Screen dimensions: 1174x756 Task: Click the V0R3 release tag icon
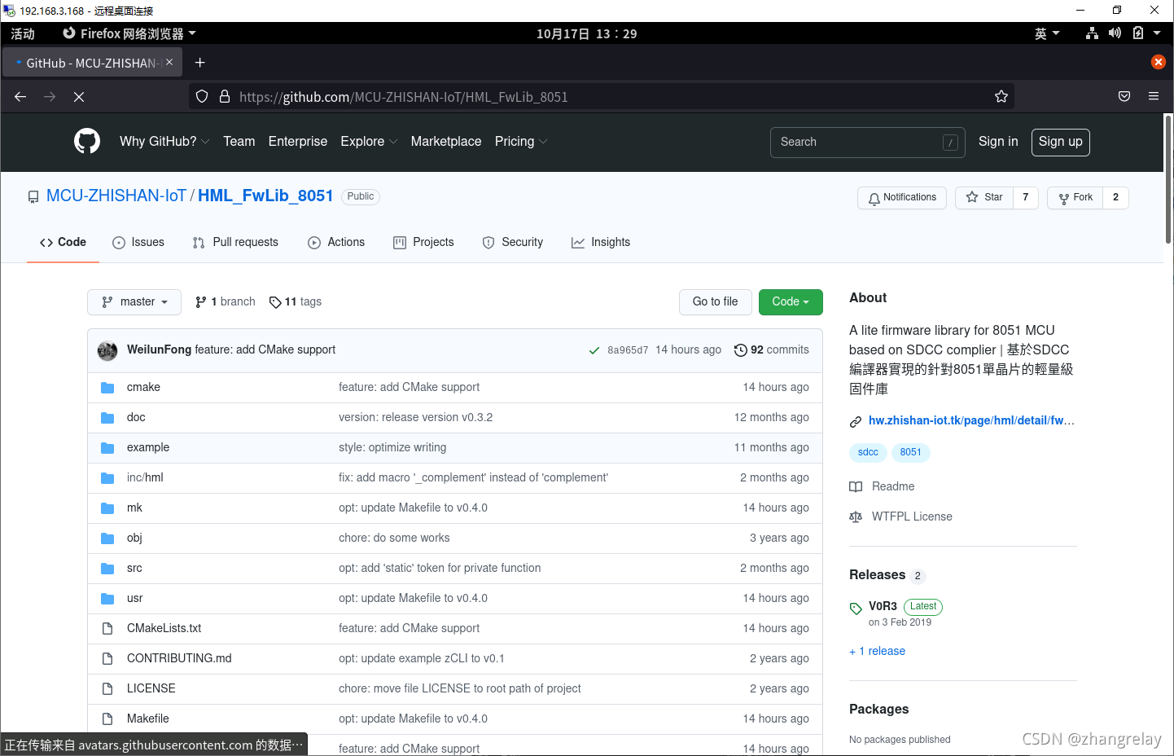click(x=856, y=608)
